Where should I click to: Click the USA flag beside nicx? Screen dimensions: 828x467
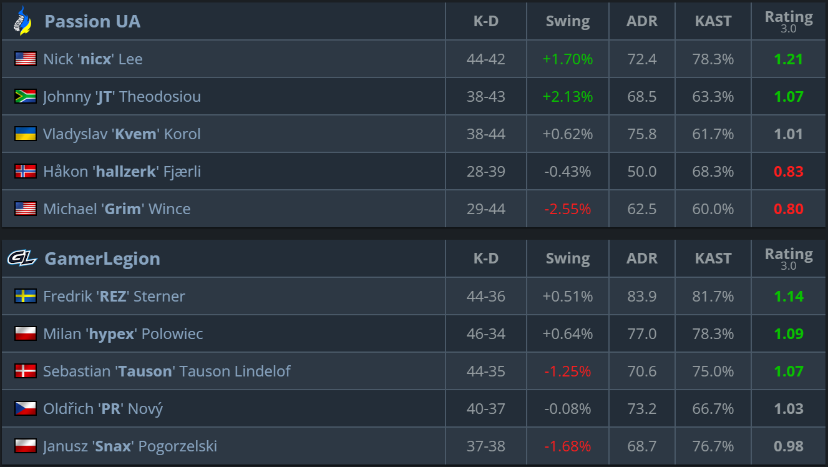(x=26, y=59)
